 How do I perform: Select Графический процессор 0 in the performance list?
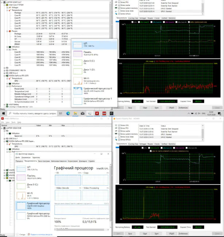pos(94,91)
